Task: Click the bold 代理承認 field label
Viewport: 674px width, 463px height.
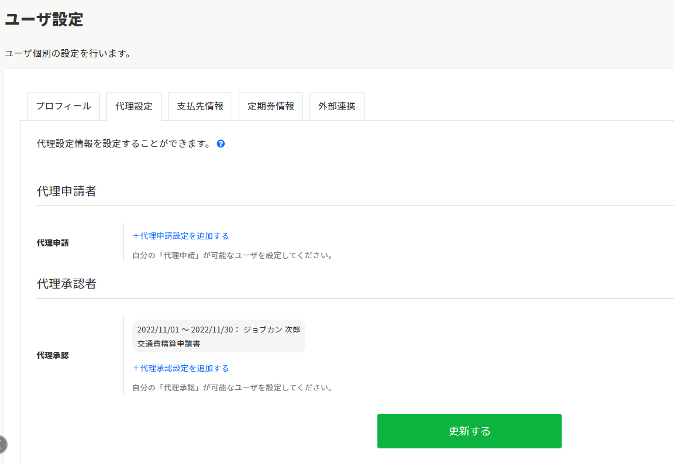Action: [x=53, y=355]
